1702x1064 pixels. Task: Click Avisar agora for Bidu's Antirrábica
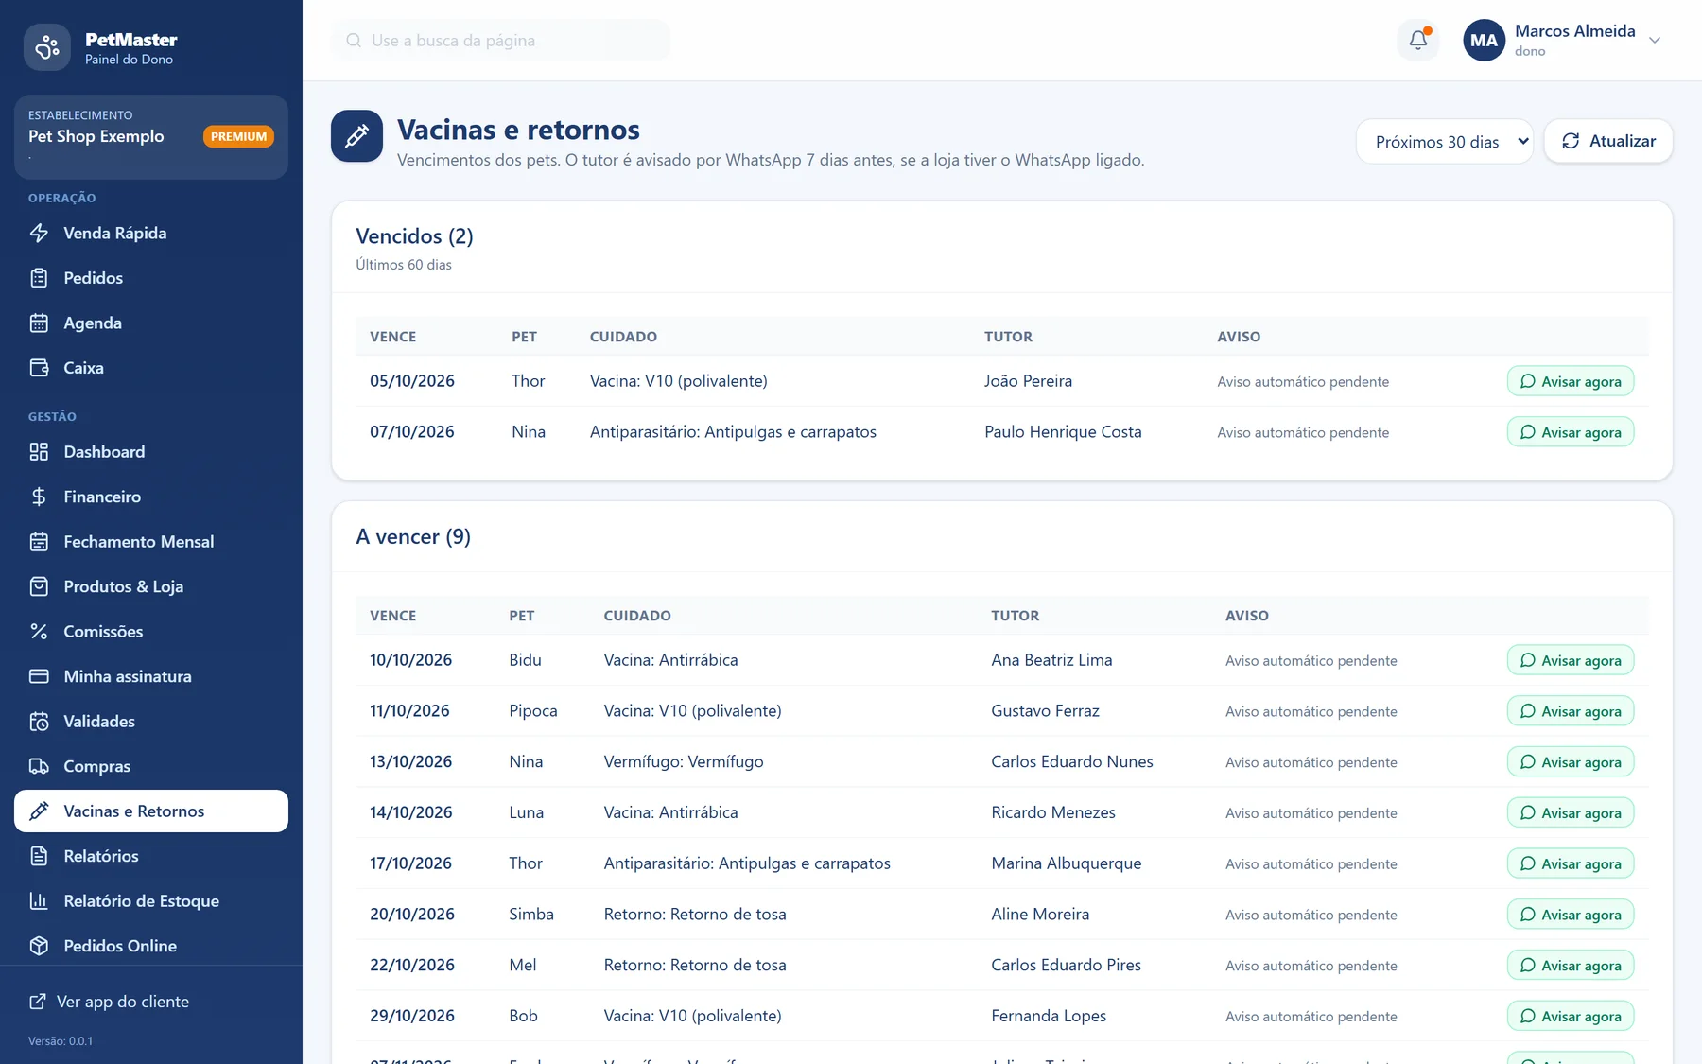1571,660
